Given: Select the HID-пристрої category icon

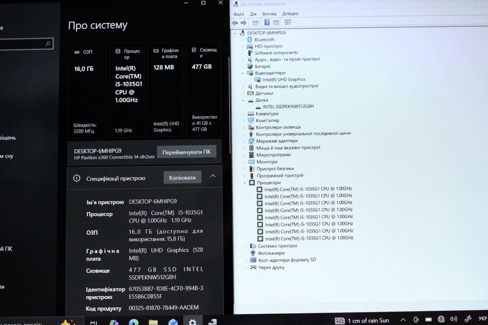Looking at the screenshot, I should [x=249, y=46].
